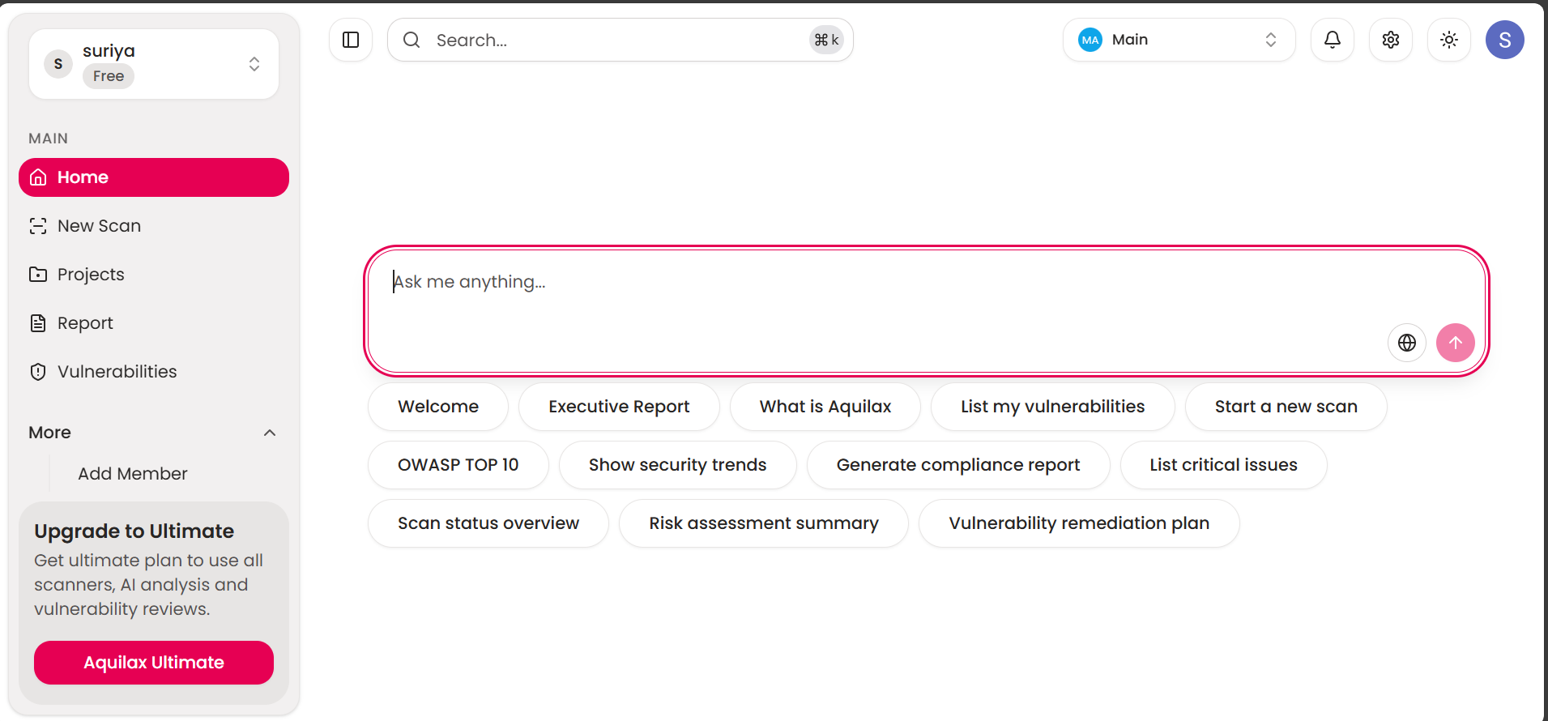Focus the Ask me anything box

point(927,311)
